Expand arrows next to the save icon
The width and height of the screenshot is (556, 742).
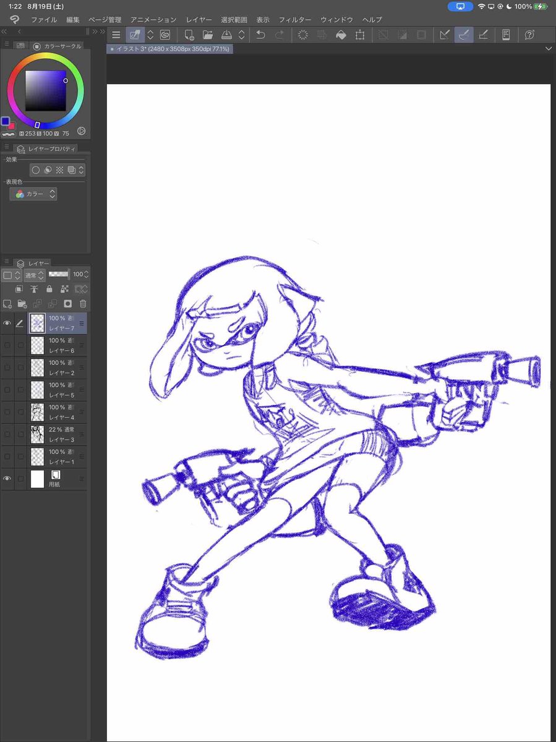pyautogui.click(x=241, y=35)
